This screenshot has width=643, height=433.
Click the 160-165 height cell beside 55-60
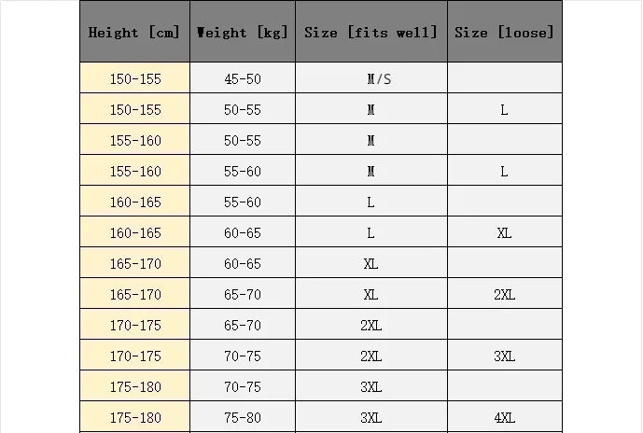coord(135,202)
